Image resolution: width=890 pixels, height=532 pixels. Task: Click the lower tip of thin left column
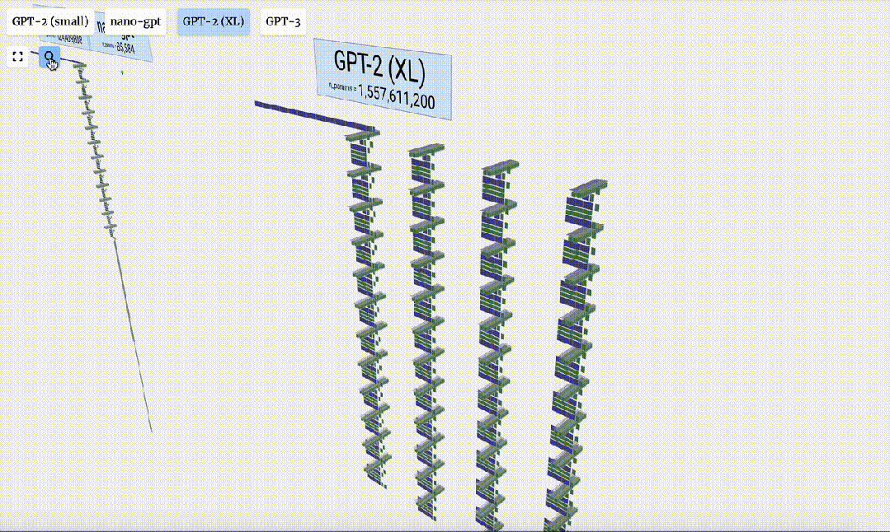tap(150, 427)
